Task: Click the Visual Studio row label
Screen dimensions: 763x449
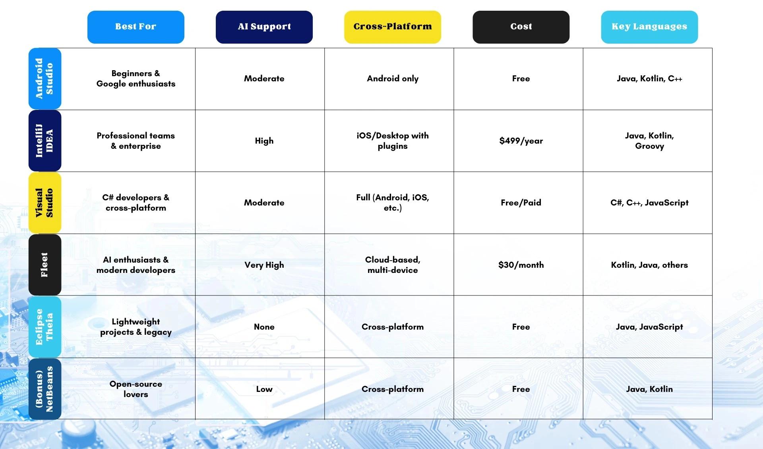Action: [x=45, y=203]
